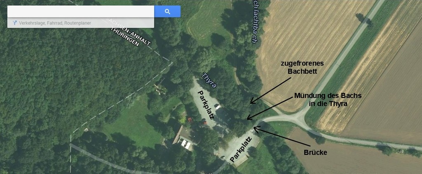Click the blue magnifier search button
Image resolution: width=422 pixels, height=174 pixels.
coord(167,11)
